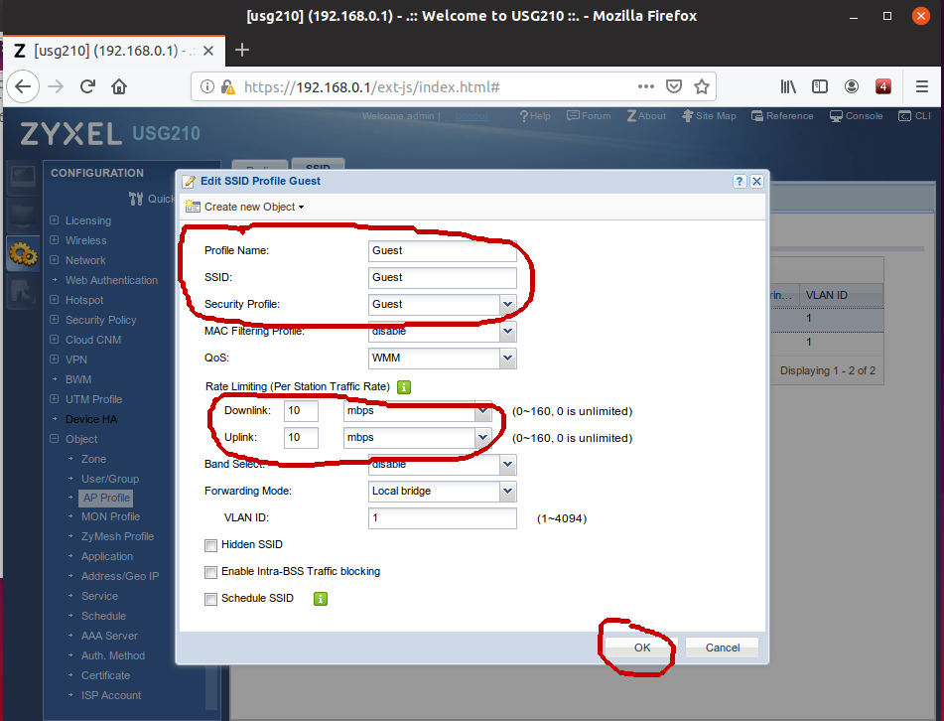The height and width of the screenshot is (721, 944).
Task: Expand the Wireless tree node
Action: coord(55,240)
